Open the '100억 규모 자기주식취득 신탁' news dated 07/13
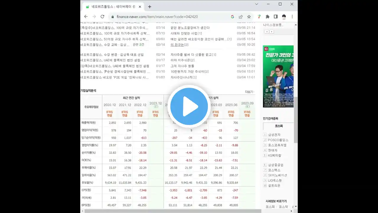This screenshot has width=378, height=213. [115, 33]
